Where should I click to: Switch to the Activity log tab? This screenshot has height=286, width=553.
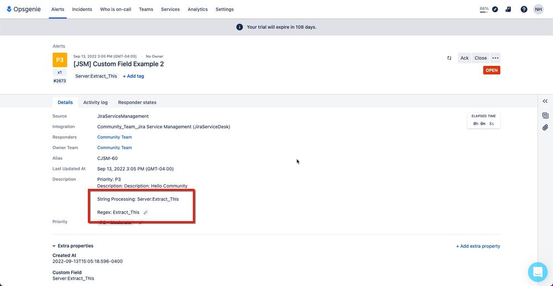click(x=96, y=102)
